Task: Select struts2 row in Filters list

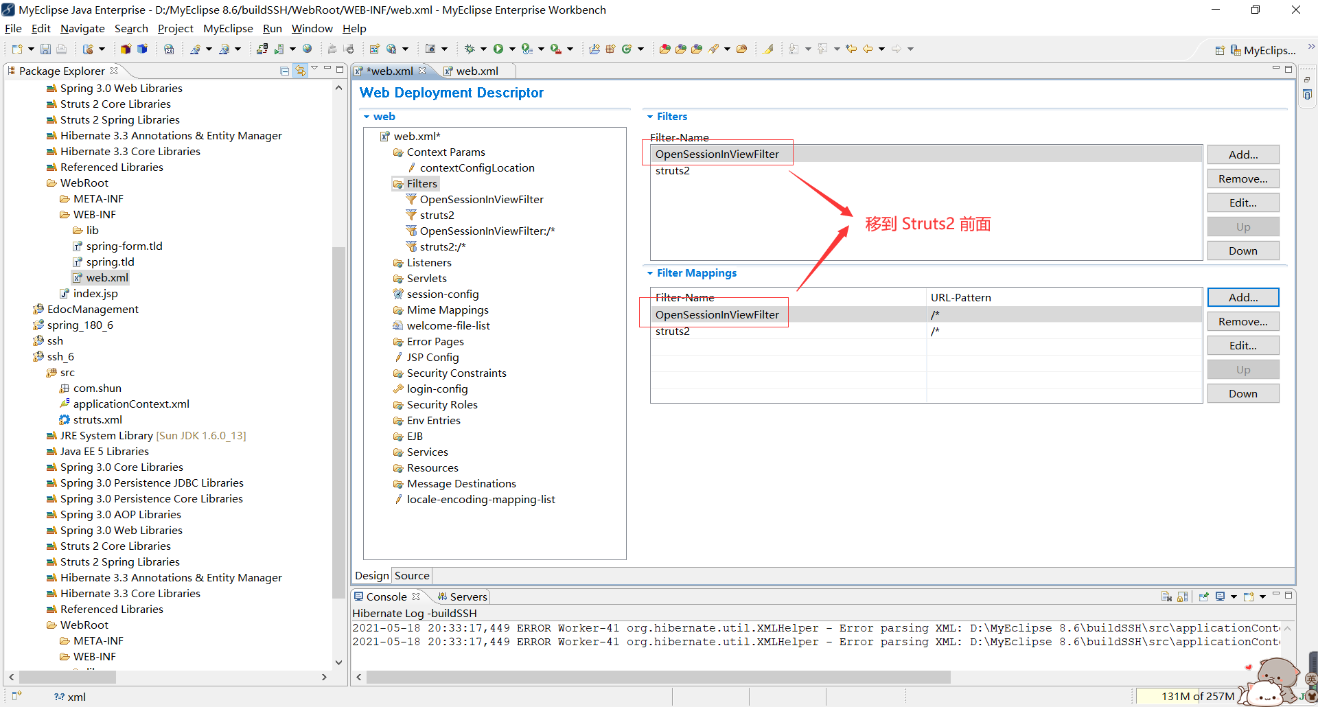Action: coord(926,170)
